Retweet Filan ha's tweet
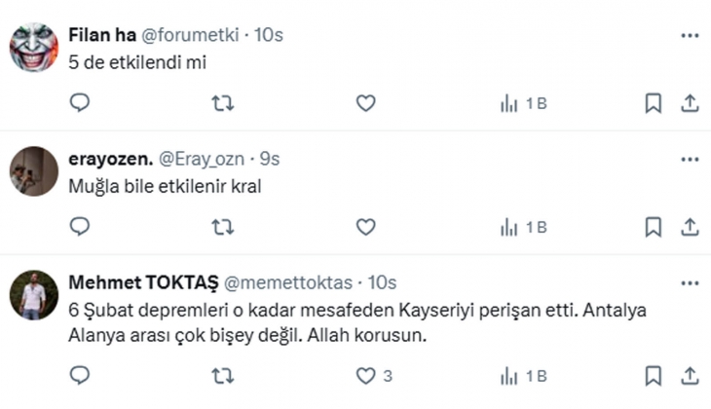The width and height of the screenshot is (711, 409). (x=223, y=103)
